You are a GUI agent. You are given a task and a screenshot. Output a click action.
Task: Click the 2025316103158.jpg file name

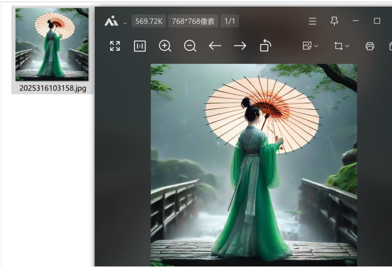[x=53, y=88]
